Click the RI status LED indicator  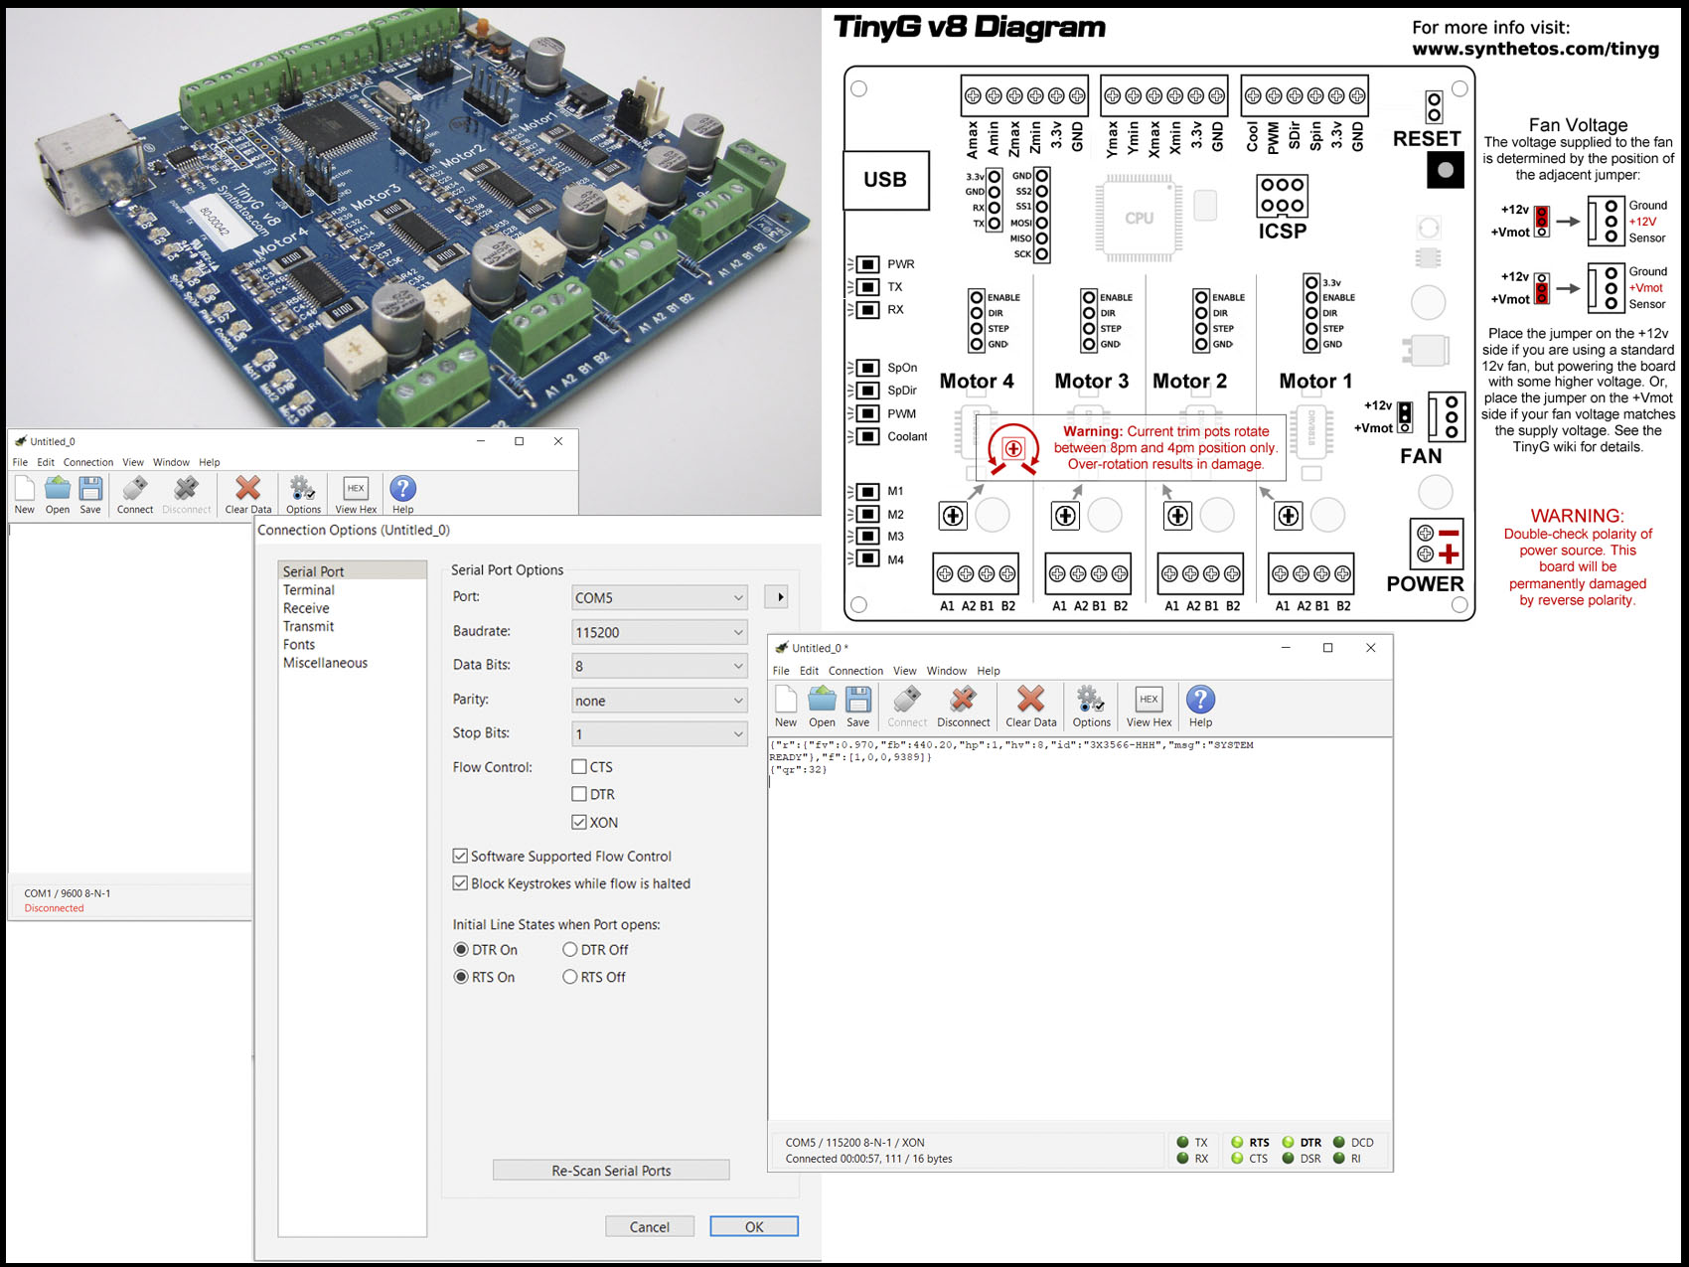1339,1158
